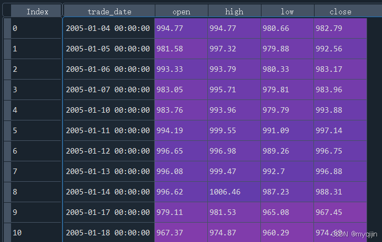Click low value 980.66
Screen dimensions: 382x242
[x=287, y=28]
